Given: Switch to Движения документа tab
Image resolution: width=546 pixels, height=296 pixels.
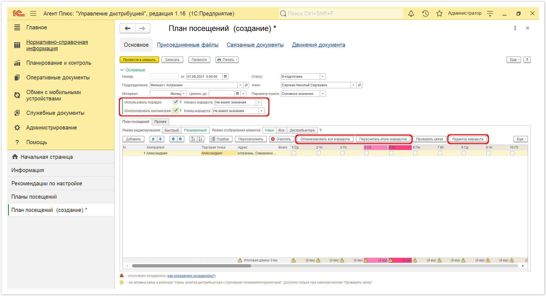Looking at the screenshot, I should (319, 45).
